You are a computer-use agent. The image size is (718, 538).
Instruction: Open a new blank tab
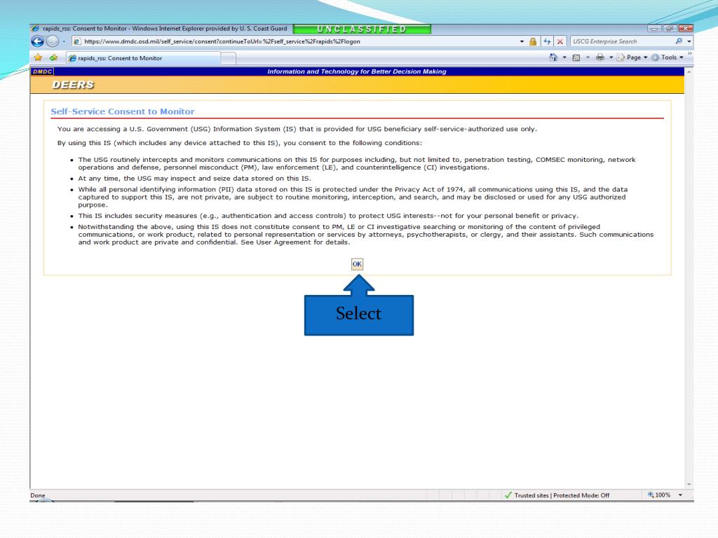(x=229, y=59)
